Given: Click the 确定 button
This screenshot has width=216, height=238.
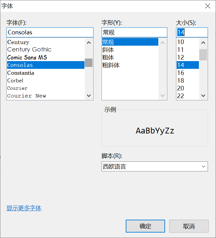Looking at the screenshot, I should (x=145, y=226).
